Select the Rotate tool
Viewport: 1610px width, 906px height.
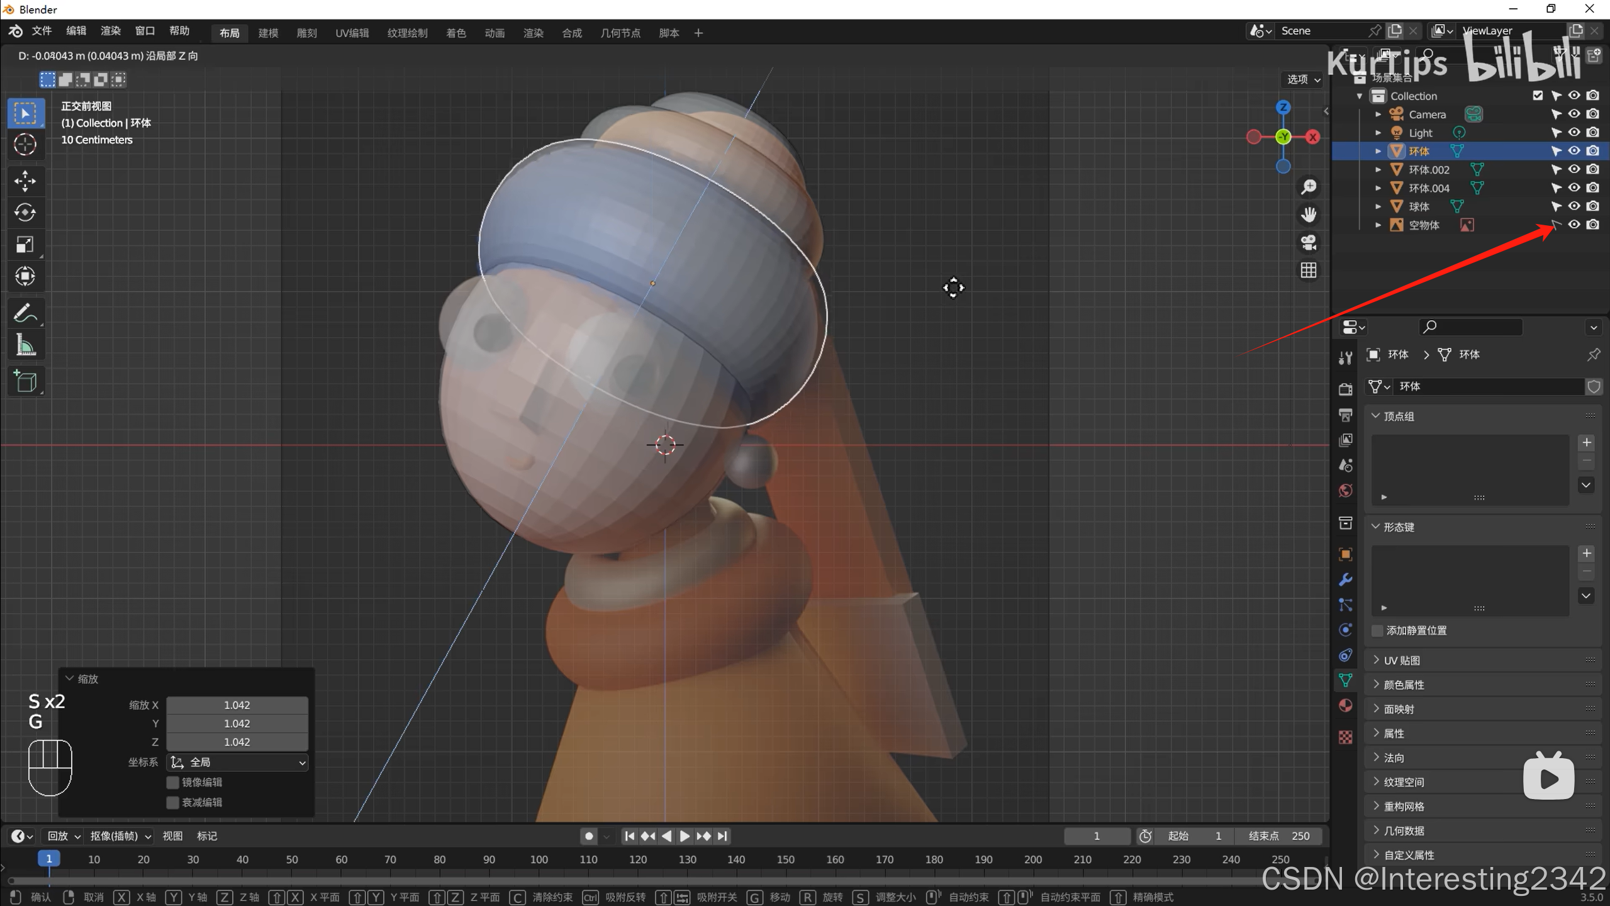click(25, 213)
